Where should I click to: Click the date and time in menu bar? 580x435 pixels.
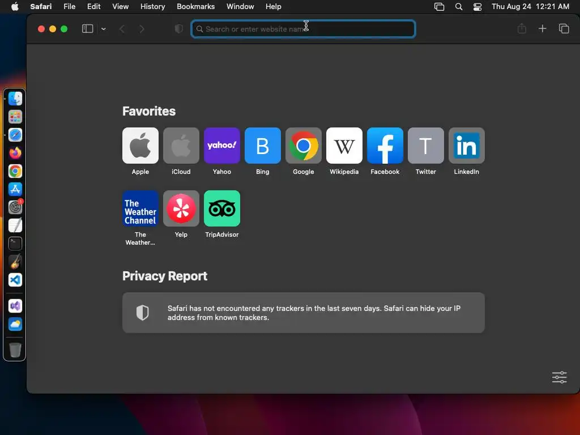click(530, 6)
